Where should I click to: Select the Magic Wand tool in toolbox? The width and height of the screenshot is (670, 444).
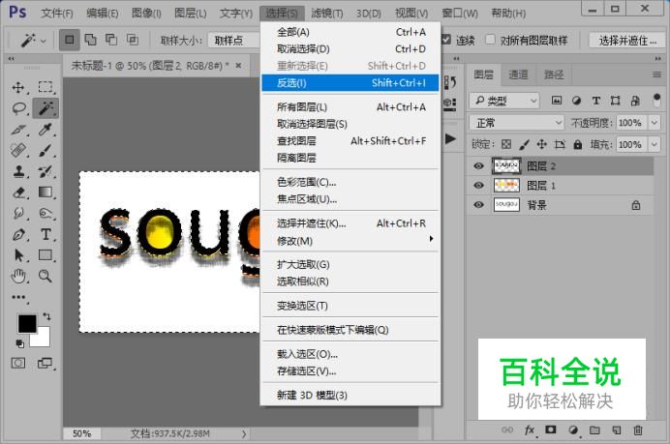pos(46,108)
